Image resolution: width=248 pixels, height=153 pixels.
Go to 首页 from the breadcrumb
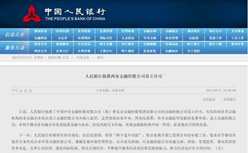(66, 58)
